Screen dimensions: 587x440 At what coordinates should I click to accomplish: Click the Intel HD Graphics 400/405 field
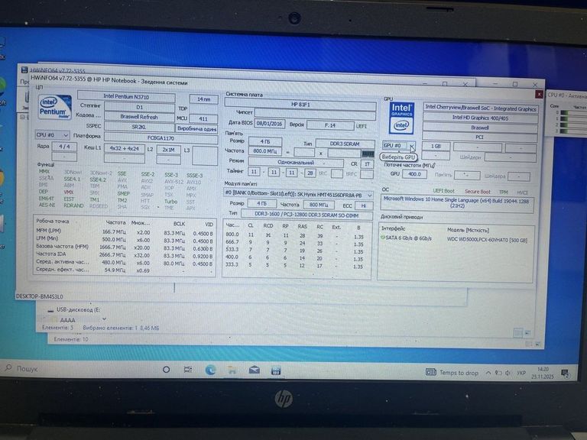coord(480,118)
